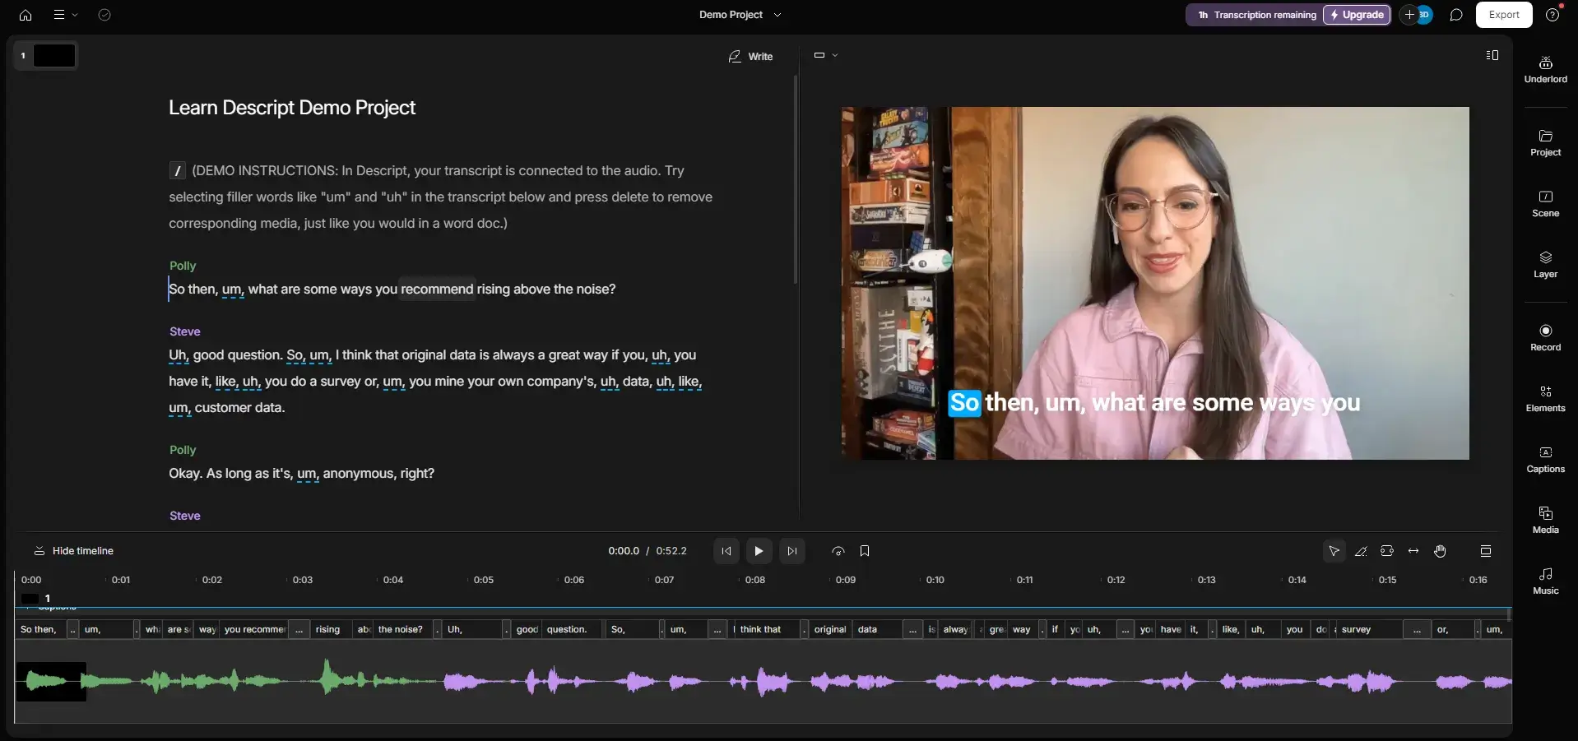Open the Elements panel
1578x741 pixels.
[x=1545, y=398]
